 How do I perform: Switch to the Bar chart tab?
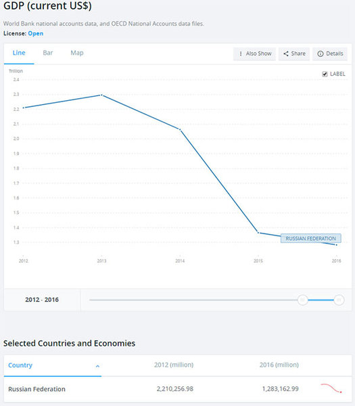[x=48, y=53]
